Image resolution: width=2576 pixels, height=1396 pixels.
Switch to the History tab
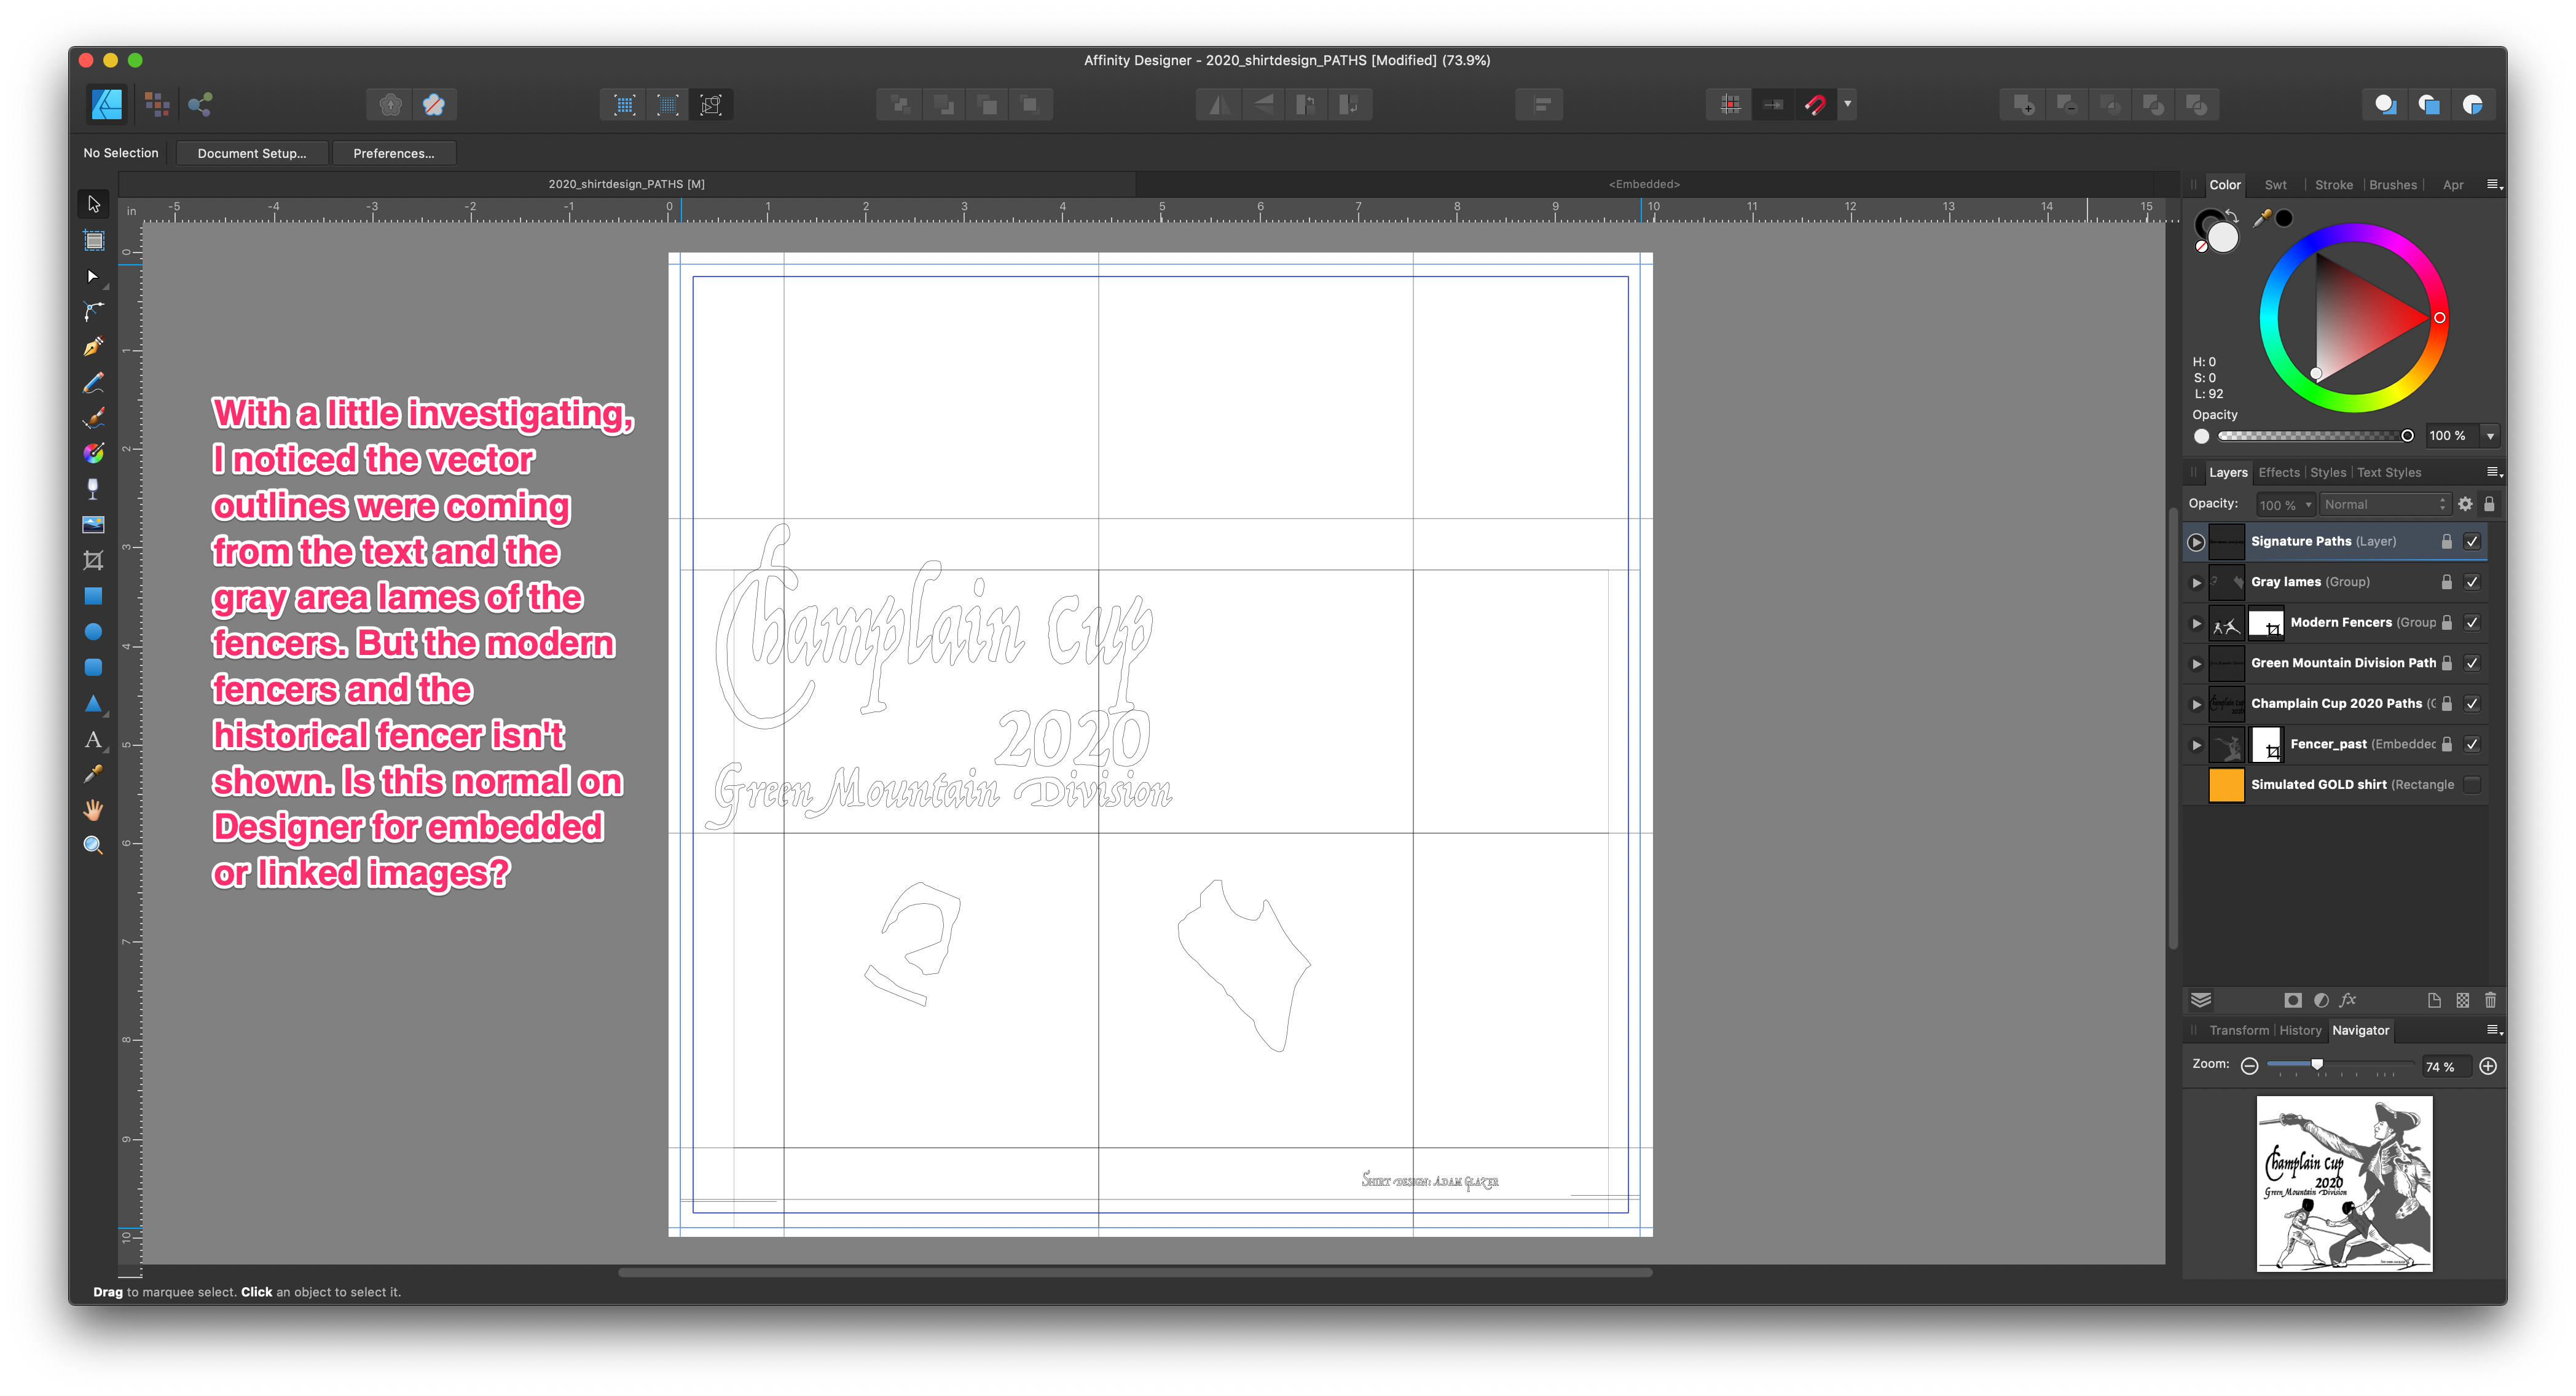coord(2300,1030)
